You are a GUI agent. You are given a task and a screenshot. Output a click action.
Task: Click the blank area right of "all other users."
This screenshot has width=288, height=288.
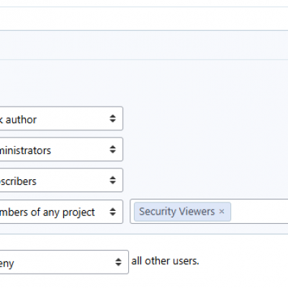click(x=243, y=261)
